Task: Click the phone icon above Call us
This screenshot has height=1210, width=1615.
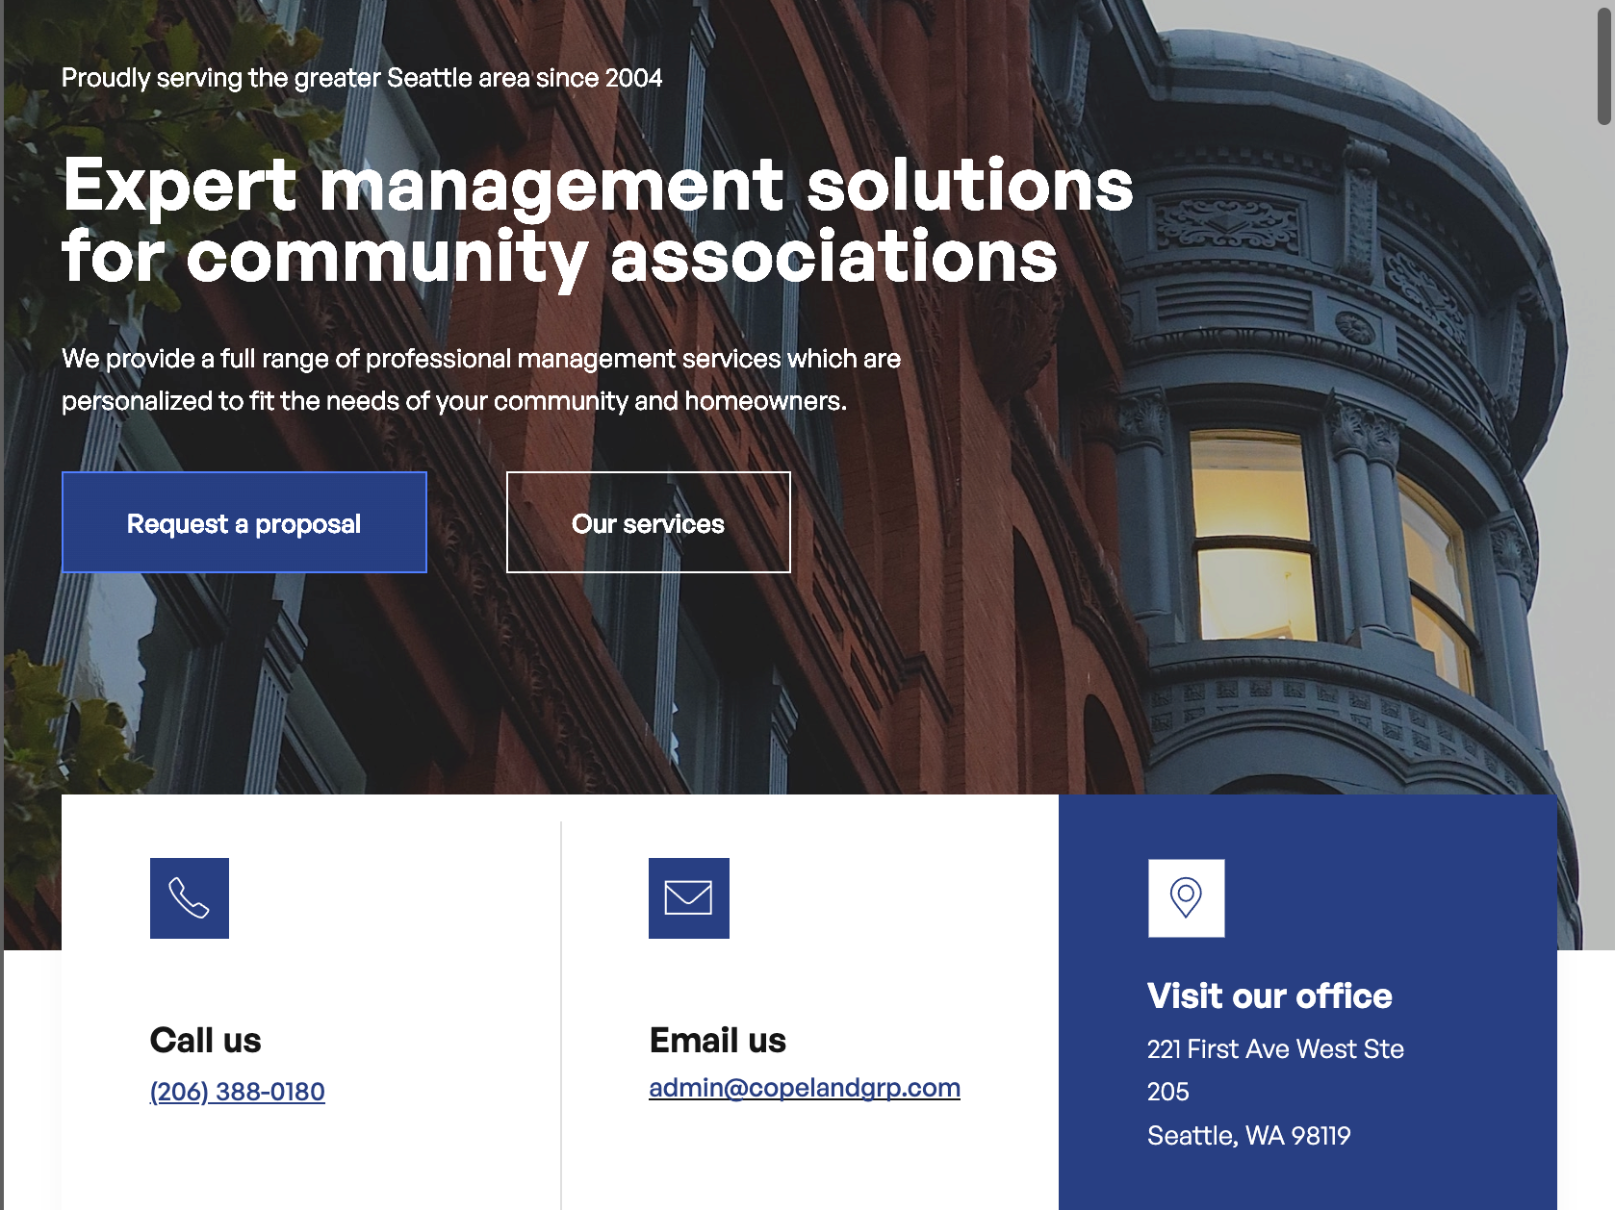Action: click(190, 898)
